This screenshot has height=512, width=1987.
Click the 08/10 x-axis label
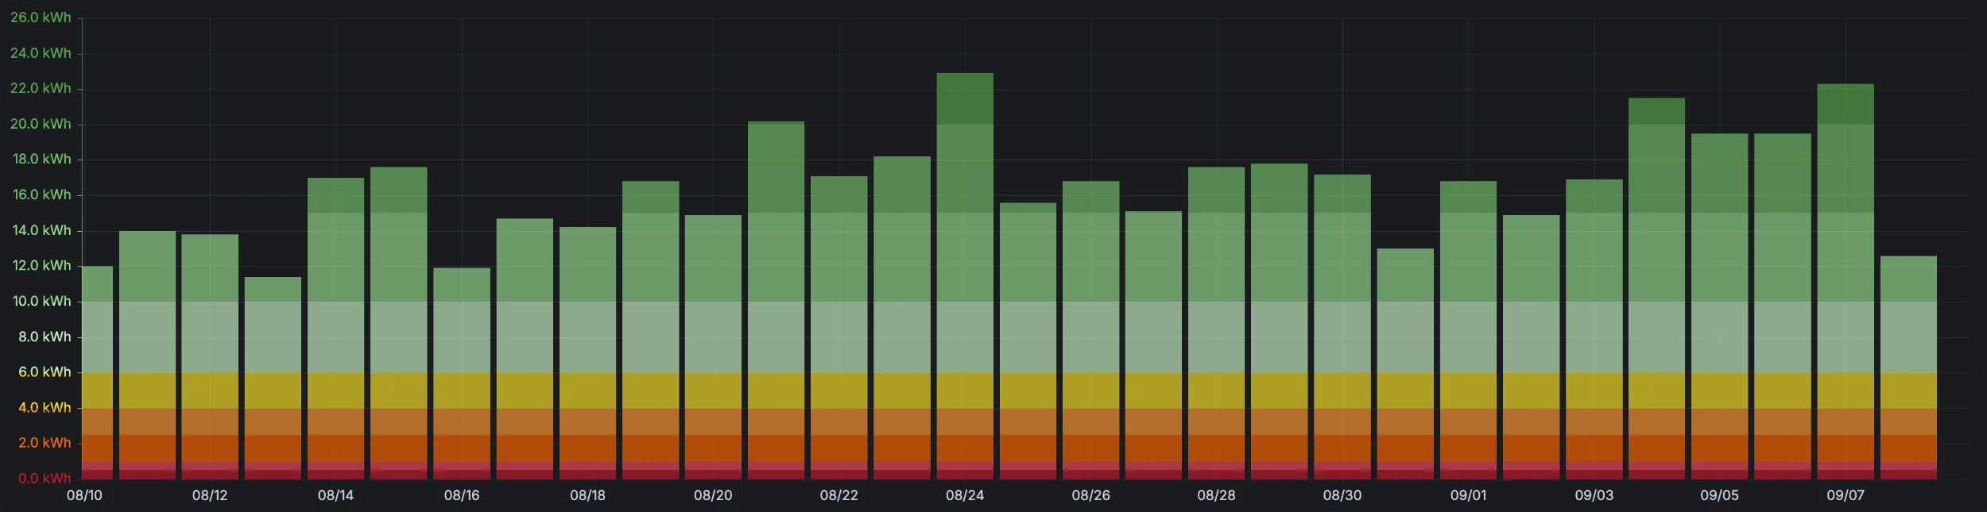pyautogui.click(x=84, y=495)
